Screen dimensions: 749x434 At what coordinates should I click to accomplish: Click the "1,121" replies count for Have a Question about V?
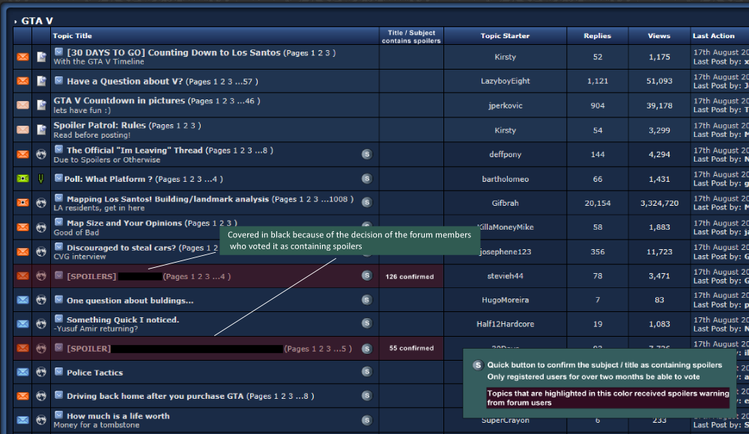(598, 81)
